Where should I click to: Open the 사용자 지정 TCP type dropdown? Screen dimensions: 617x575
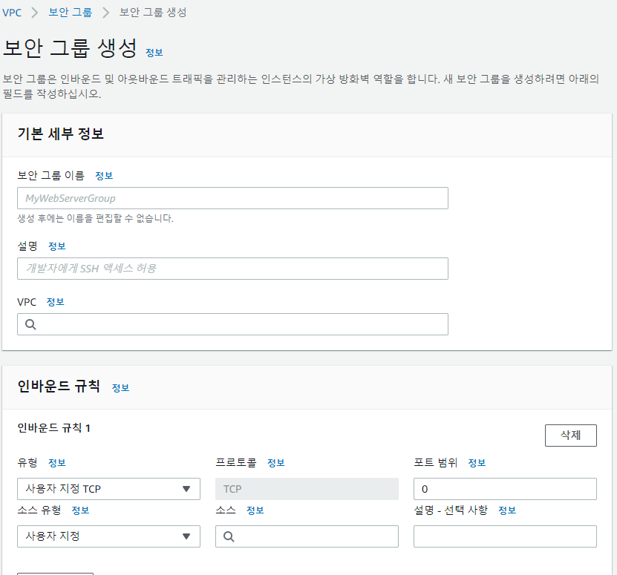coord(108,489)
